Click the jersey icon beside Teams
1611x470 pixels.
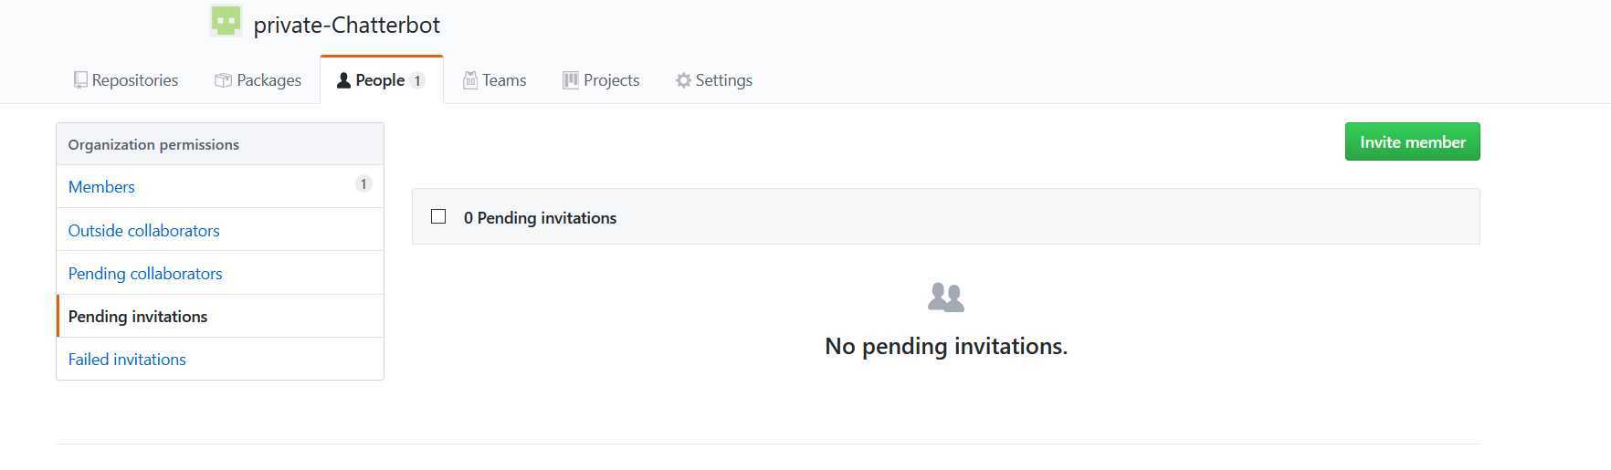point(470,80)
